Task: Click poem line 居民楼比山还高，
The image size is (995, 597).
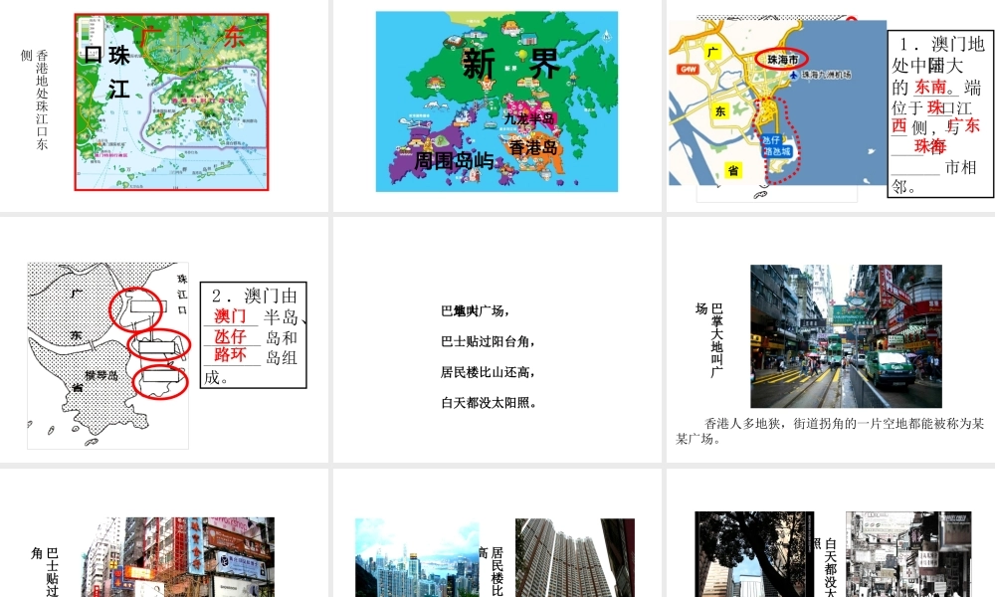Action: pyautogui.click(x=488, y=372)
